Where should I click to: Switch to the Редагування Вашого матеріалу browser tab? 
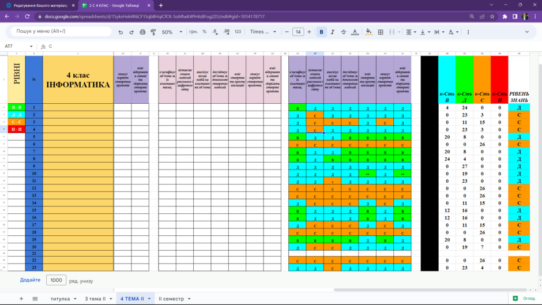point(40,6)
